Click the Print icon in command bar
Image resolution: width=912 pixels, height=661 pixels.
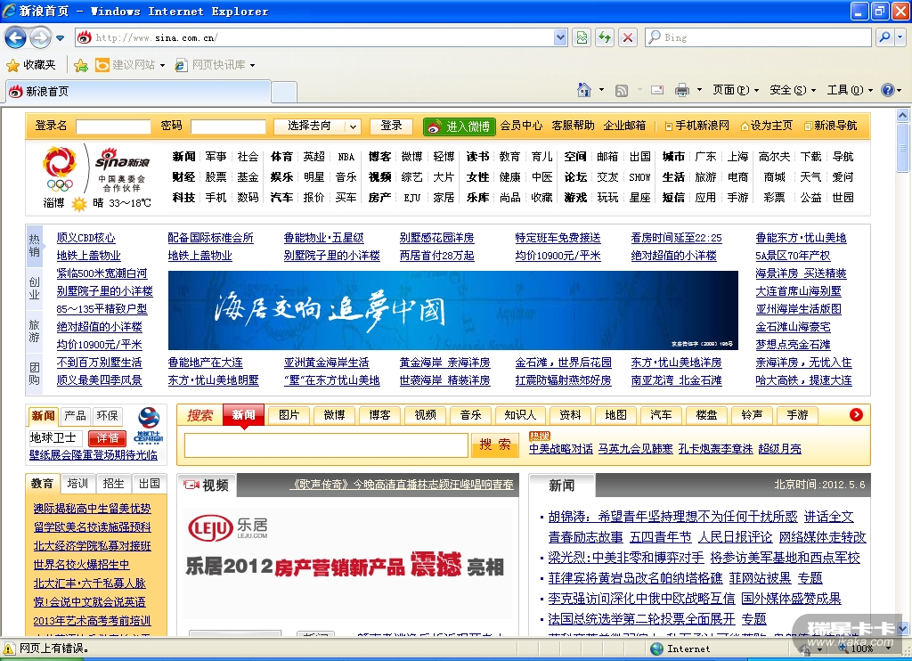coord(681,90)
